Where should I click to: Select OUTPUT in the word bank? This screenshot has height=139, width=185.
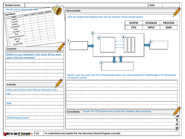[x=134, y=23]
